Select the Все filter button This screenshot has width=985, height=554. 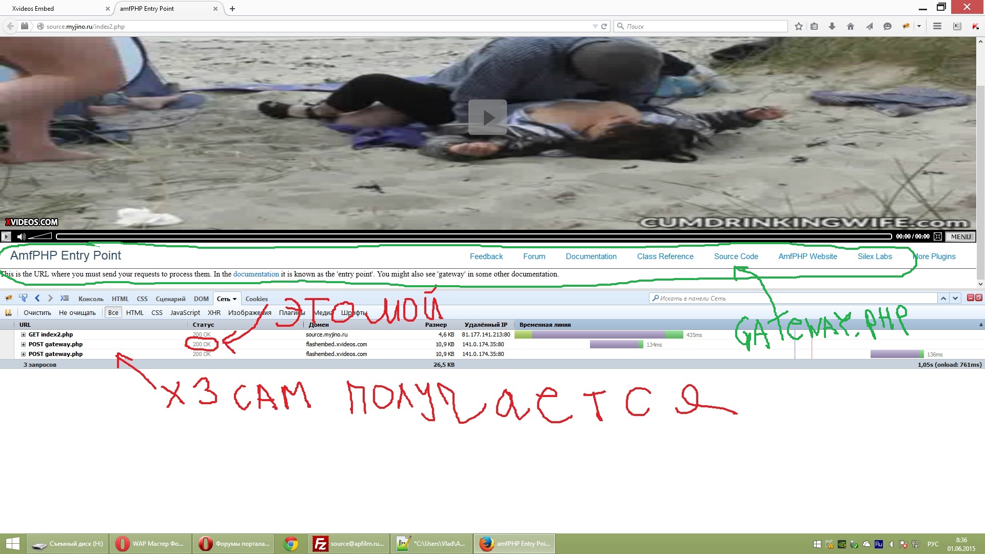coord(113,312)
